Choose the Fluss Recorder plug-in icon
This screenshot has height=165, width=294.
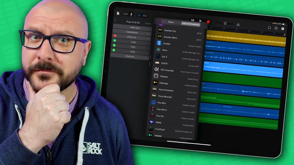coord(154,96)
